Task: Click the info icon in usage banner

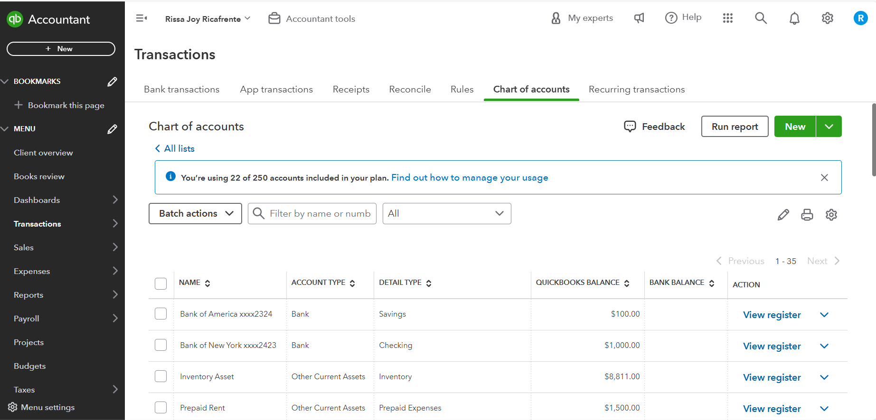Action: tap(170, 176)
